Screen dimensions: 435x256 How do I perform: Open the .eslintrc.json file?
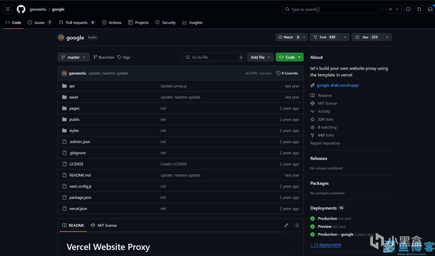pyautogui.click(x=80, y=142)
